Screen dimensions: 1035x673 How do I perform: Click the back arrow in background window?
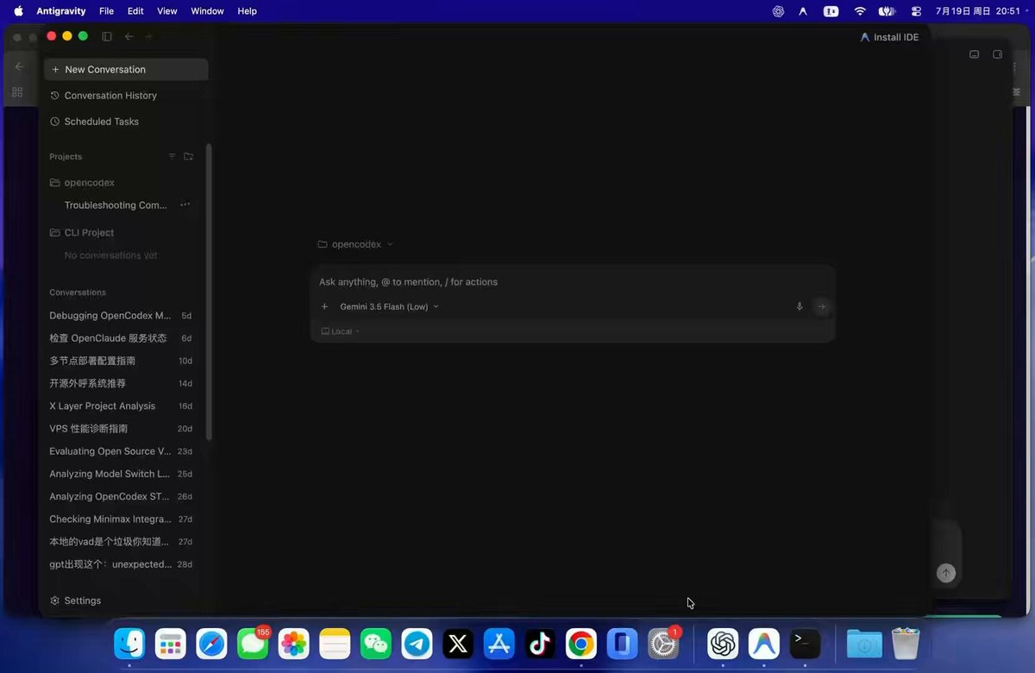click(19, 66)
